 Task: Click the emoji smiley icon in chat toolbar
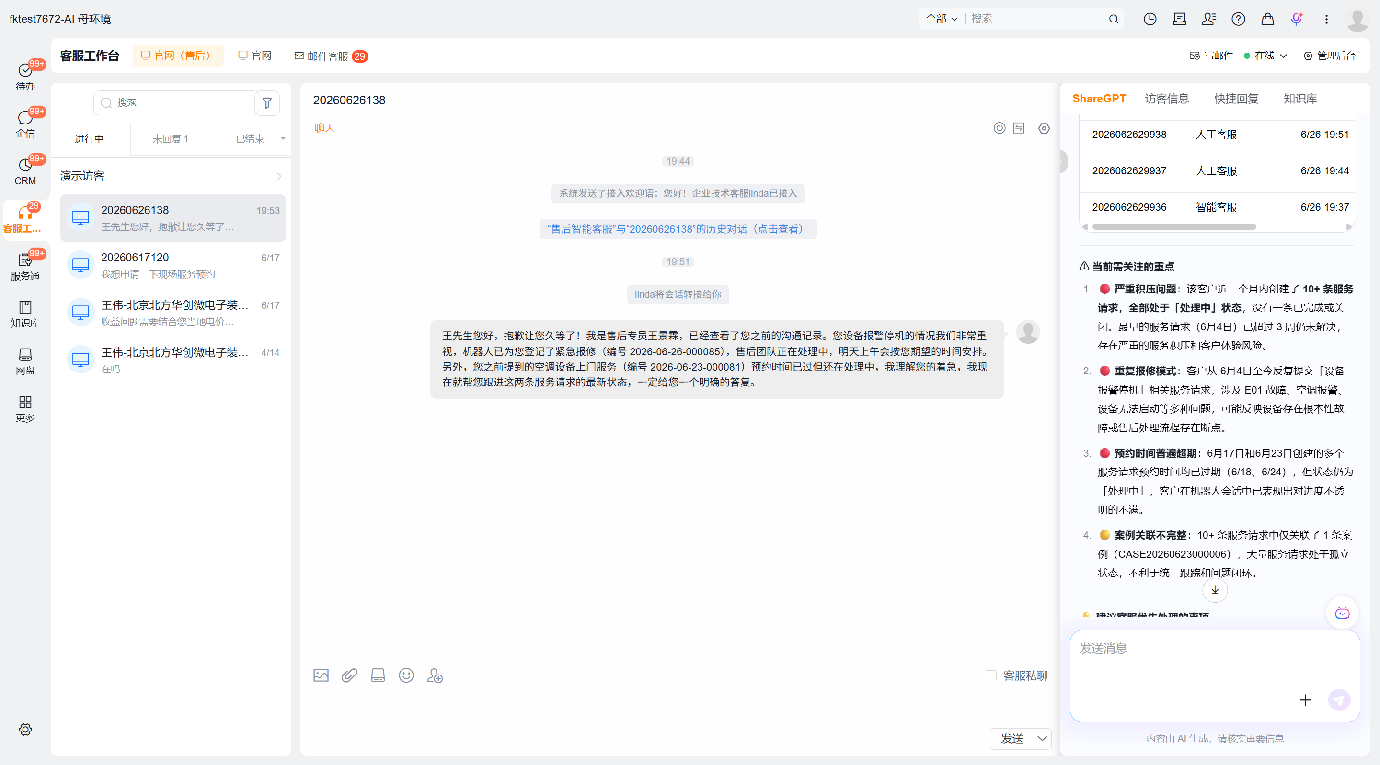click(x=406, y=675)
